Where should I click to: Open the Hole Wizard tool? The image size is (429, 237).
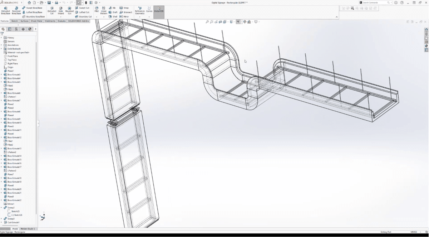[61, 10]
